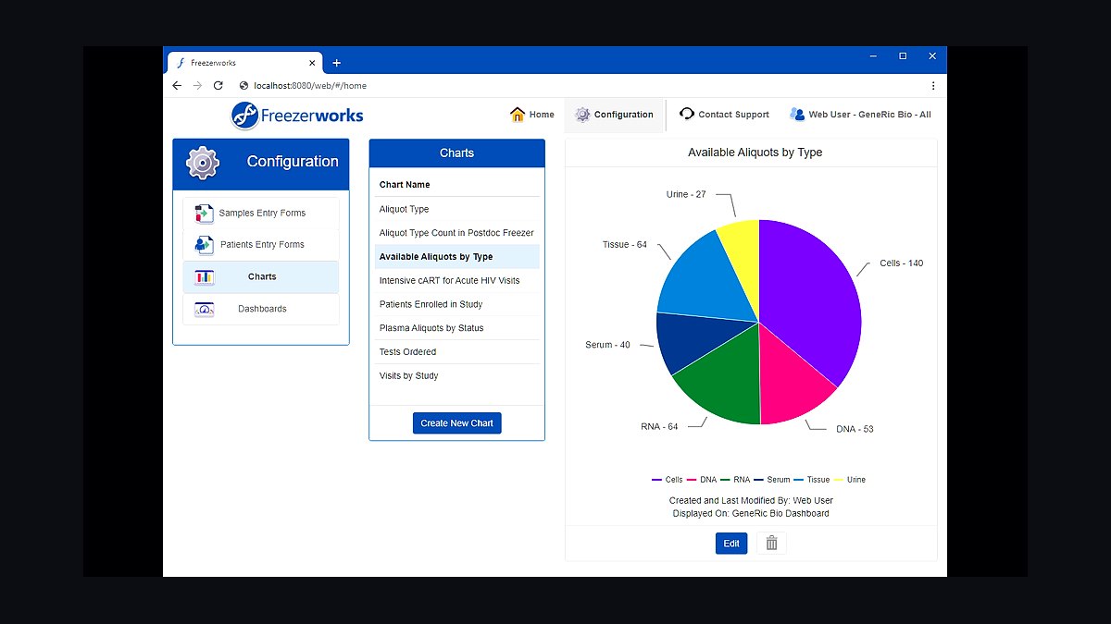
Task: Open Home in navigation bar
Action: pyautogui.click(x=532, y=115)
